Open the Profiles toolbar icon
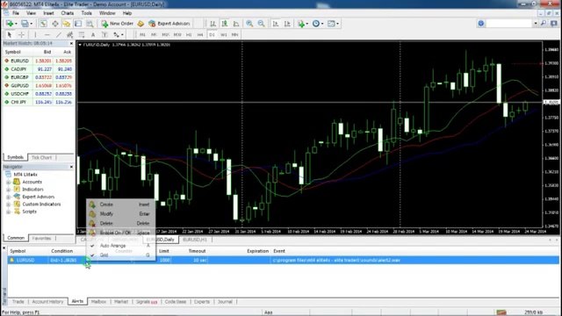Screen dimensions: 562x316 [x=25, y=24]
